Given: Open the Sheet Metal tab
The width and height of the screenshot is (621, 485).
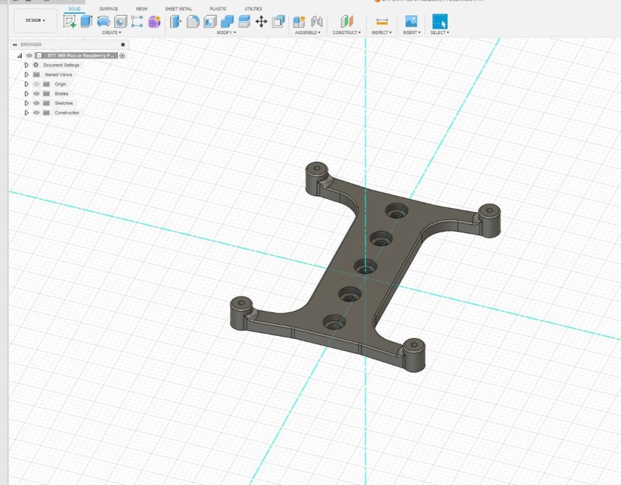Looking at the screenshot, I should [178, 9].
